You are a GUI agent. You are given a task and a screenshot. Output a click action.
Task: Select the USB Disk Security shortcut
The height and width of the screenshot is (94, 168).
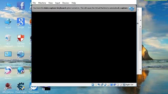click(x=21, y=41)
